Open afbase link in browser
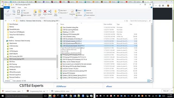174x98 pixels. (109, 86)
